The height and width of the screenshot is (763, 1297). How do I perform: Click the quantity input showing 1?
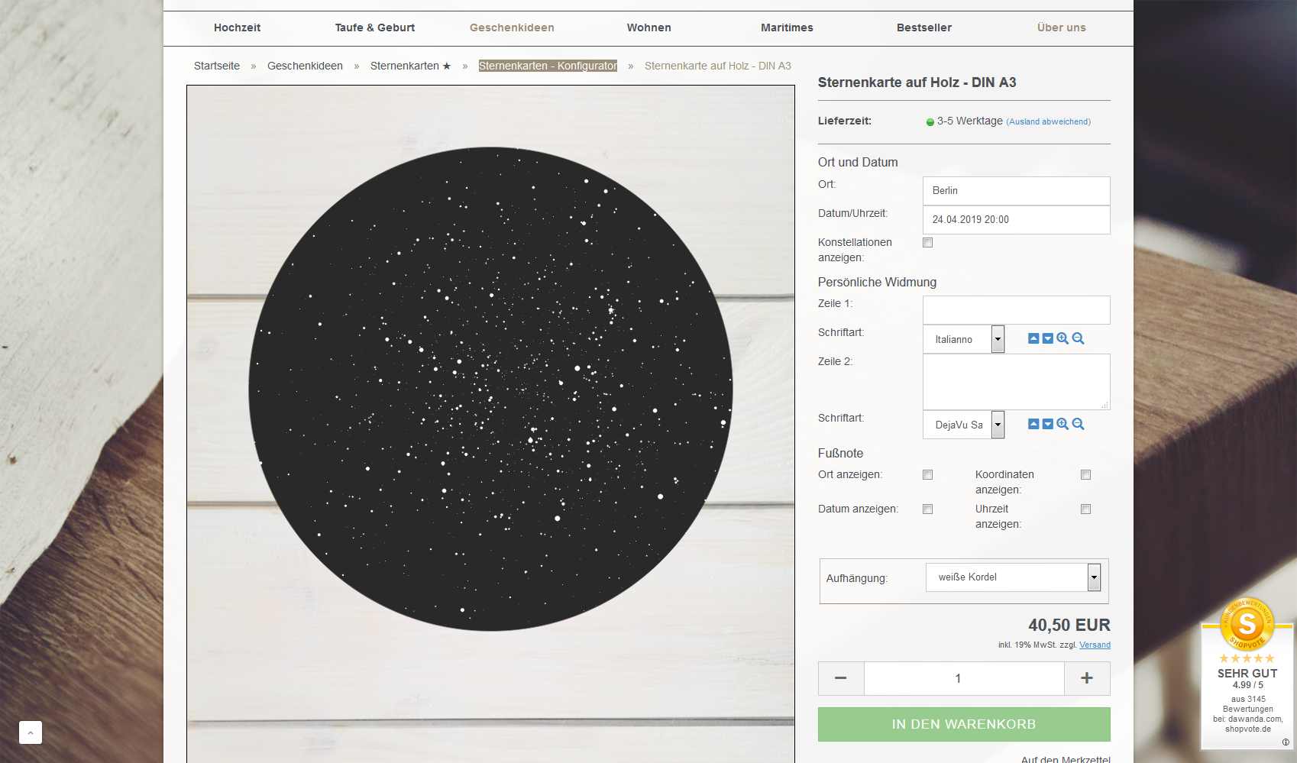[964, 678]
